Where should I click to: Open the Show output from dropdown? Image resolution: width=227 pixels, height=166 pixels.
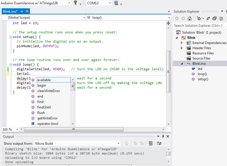118,143
